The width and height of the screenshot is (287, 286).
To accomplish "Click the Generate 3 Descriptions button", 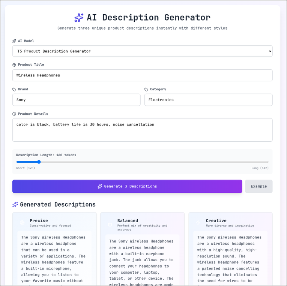I will point(127,186).
